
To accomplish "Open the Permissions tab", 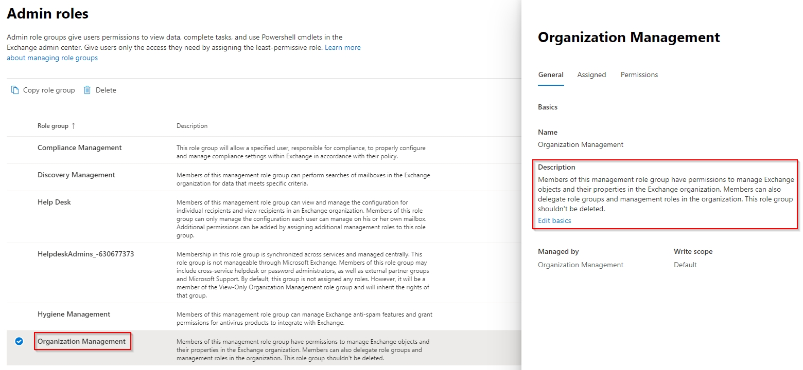I will (x=639, y=75).
